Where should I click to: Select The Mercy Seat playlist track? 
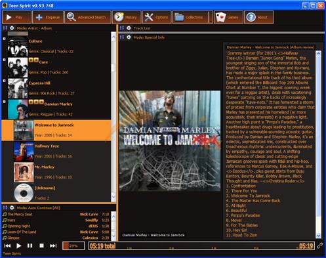pyautogui.click(x=56, y=214)
